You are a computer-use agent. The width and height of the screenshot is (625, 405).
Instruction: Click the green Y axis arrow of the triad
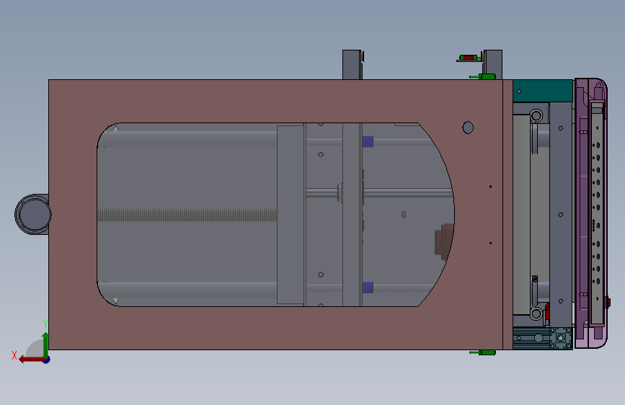(46, 344)
